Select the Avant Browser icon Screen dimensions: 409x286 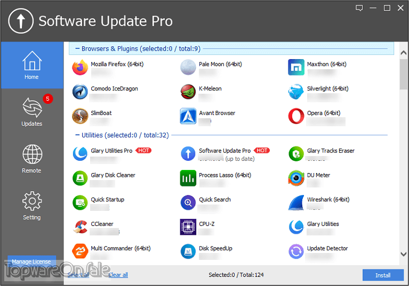click(x=188, y=116)
